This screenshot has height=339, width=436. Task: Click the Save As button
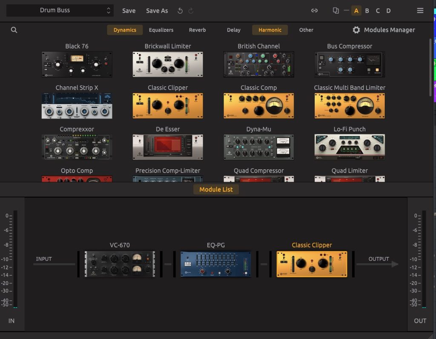[157, 11]
